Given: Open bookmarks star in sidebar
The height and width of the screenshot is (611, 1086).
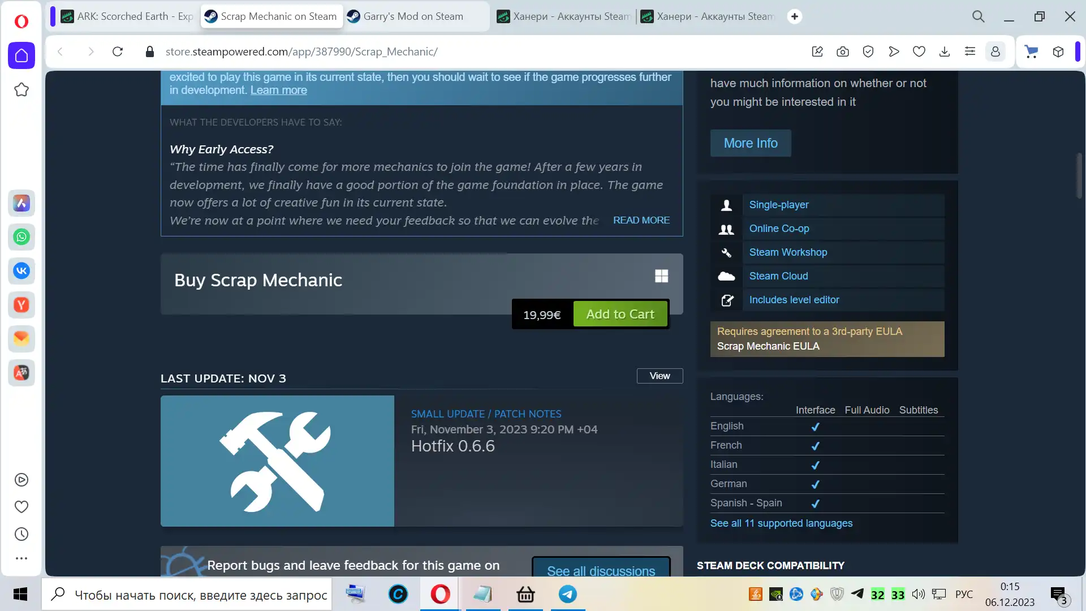Looking at the screenshot, I should click(21, 89).
